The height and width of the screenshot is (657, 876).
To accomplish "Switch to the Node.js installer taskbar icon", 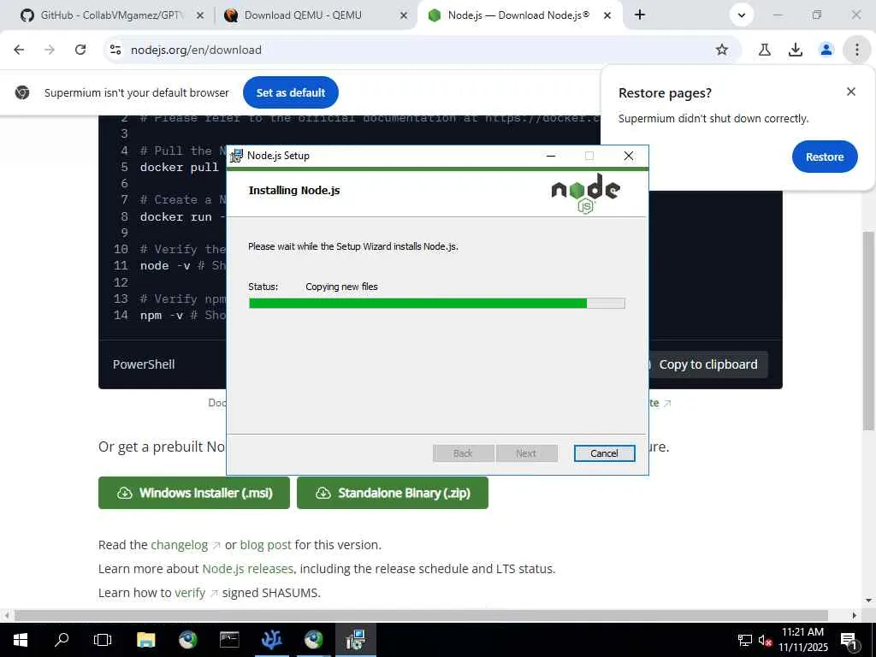I will (355, 640).
